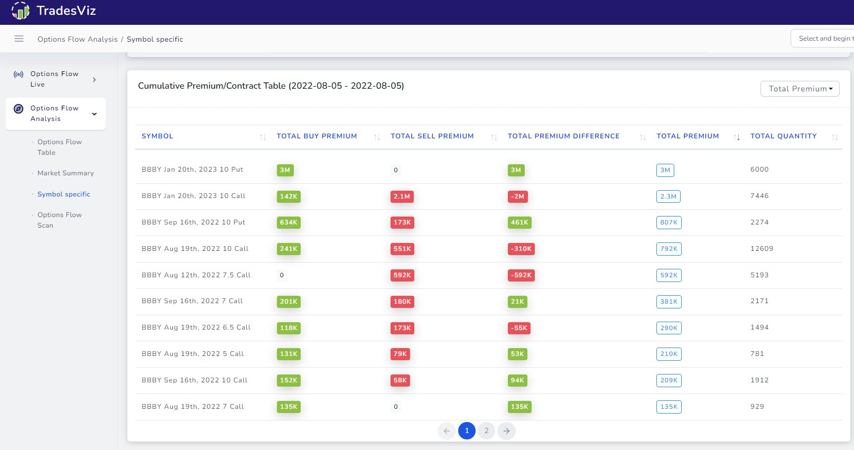Viewport: 854px width, 450px height.
Task: Click 290K total premium badge
Action: pos(669,328)
